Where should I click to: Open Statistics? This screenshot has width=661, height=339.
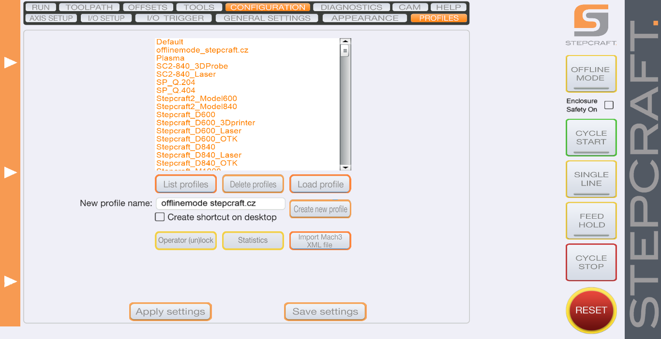(x=253, y=240)
